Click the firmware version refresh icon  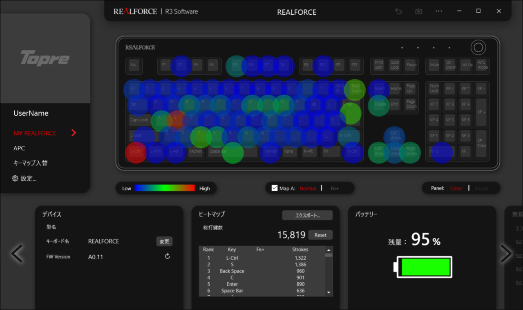coord(167,256)
